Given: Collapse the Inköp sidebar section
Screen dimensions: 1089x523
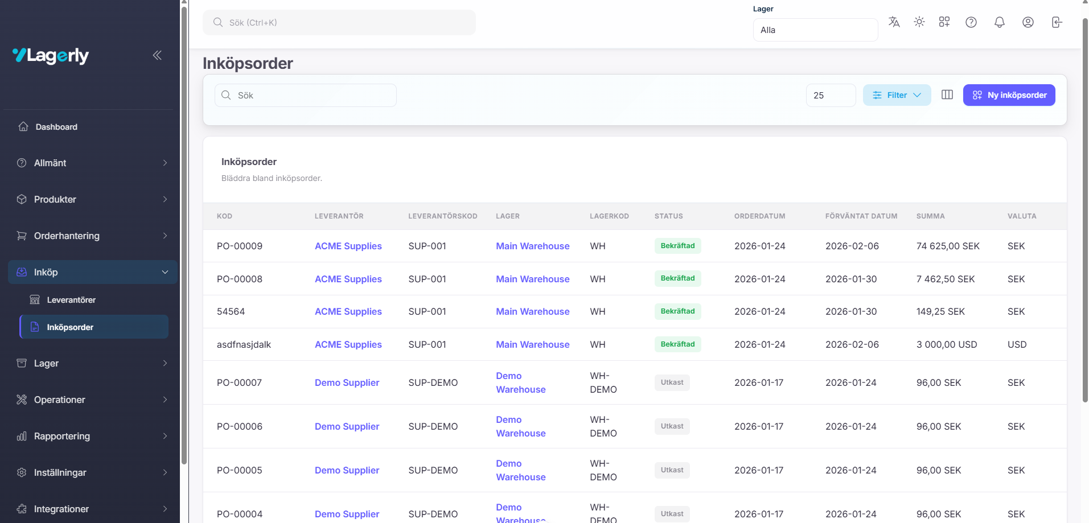Looking at the screenshot, I should click(92, 272).
